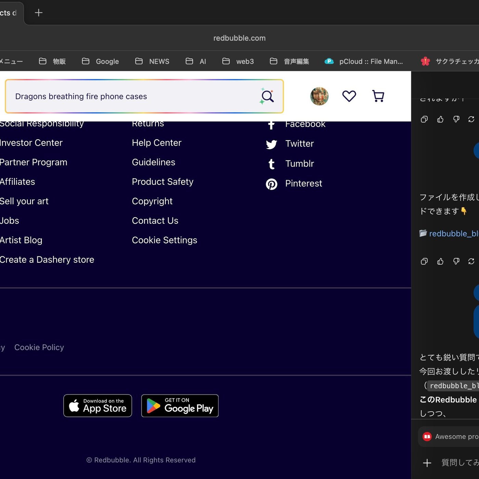
Task: Go to Partner Program page
Action: (x=33, y=162)
